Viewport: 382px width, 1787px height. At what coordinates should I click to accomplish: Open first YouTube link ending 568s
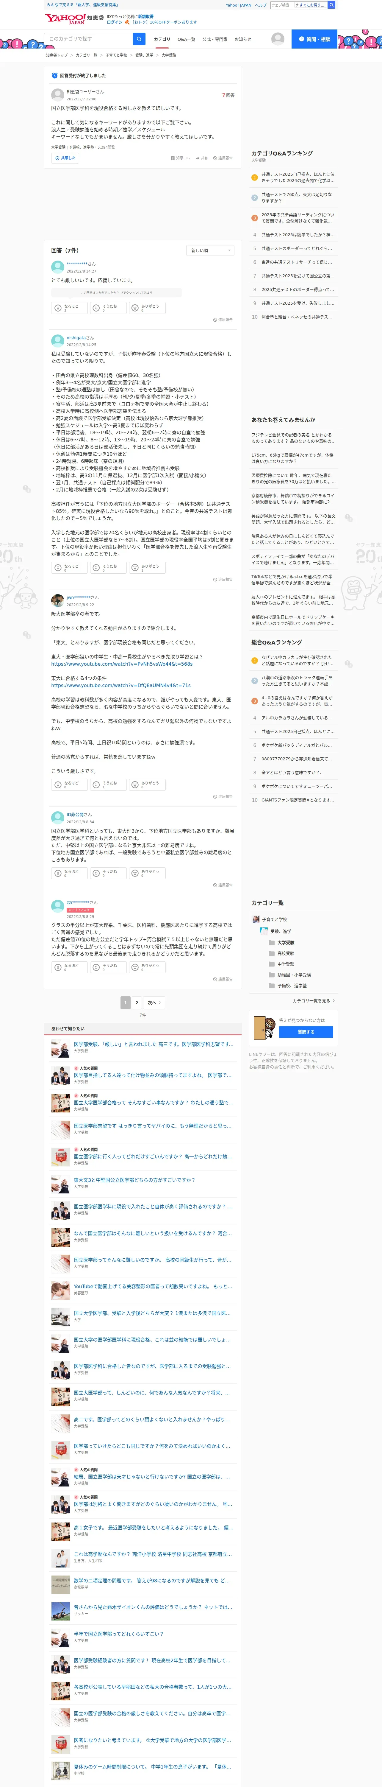122,664
